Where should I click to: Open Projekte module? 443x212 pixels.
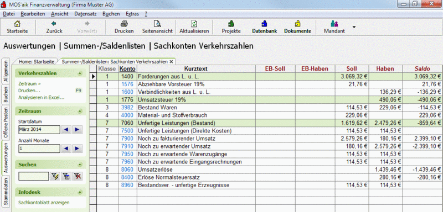tap(231, 27)
